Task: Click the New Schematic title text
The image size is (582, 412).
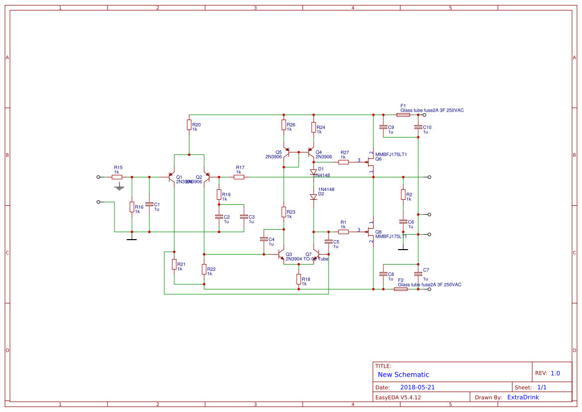Action: coord(403,375)
